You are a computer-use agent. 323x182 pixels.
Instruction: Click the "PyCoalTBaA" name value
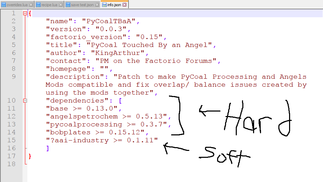[109, 21]
